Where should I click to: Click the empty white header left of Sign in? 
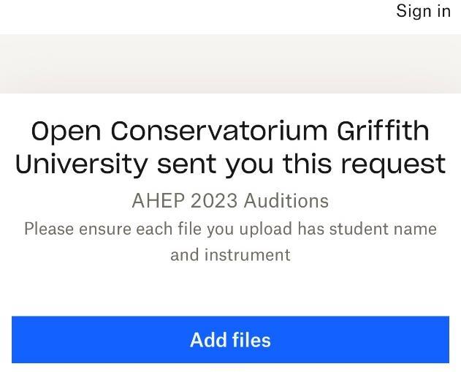[183, 15]
